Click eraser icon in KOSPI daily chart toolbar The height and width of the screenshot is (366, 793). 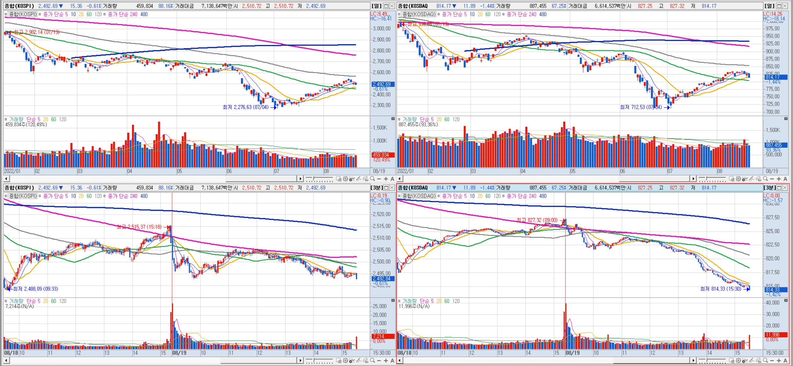point(366,179)
